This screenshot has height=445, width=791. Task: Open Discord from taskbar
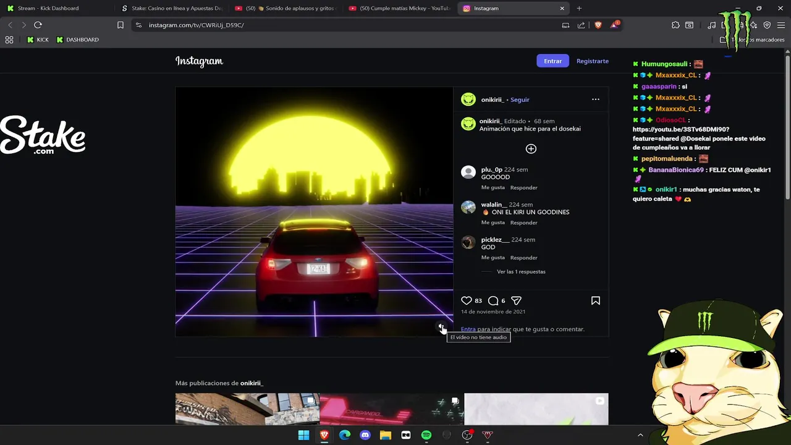(x=365, y=435)
